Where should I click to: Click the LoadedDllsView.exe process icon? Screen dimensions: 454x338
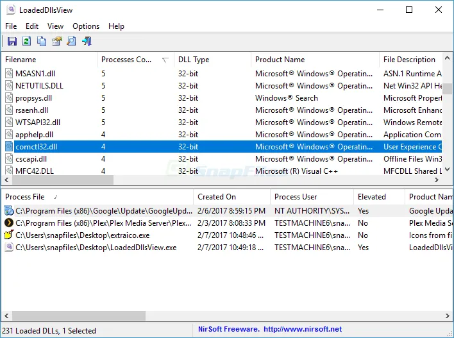click(9, 248)
